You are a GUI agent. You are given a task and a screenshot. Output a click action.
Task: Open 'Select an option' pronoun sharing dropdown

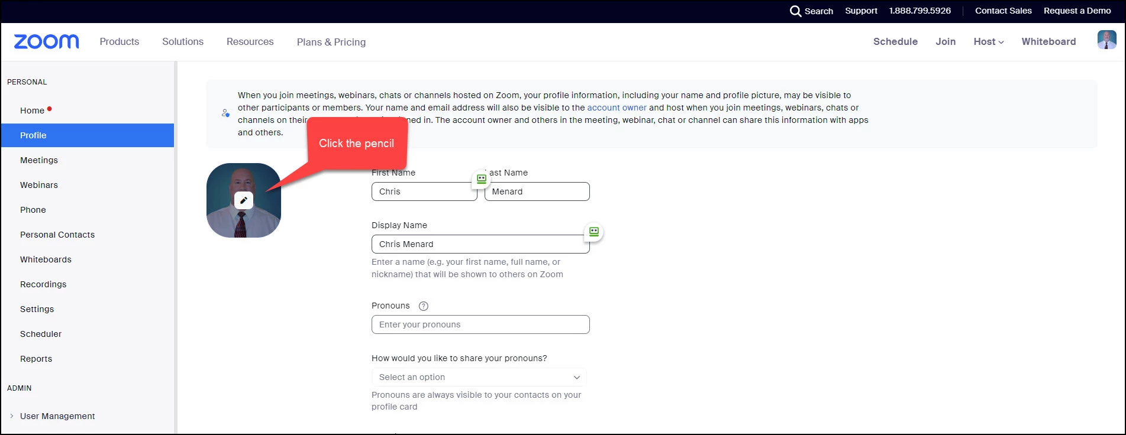(479, 377)
